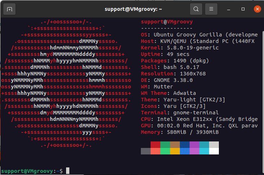Click the light gray color block
The height and width of the screenshot is (175, 264).
click(x=214, y=145)
